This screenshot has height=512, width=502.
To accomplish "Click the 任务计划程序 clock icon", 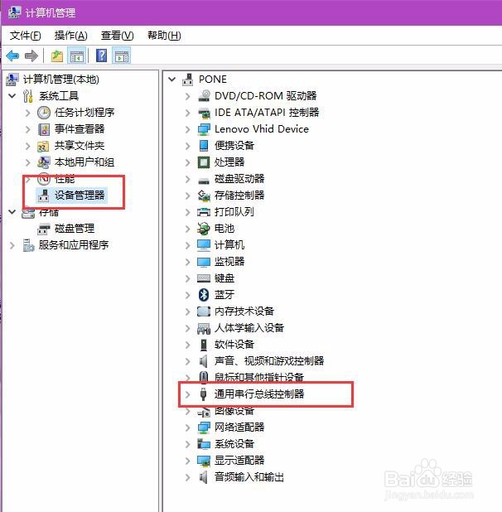I will tap(44, 113).
